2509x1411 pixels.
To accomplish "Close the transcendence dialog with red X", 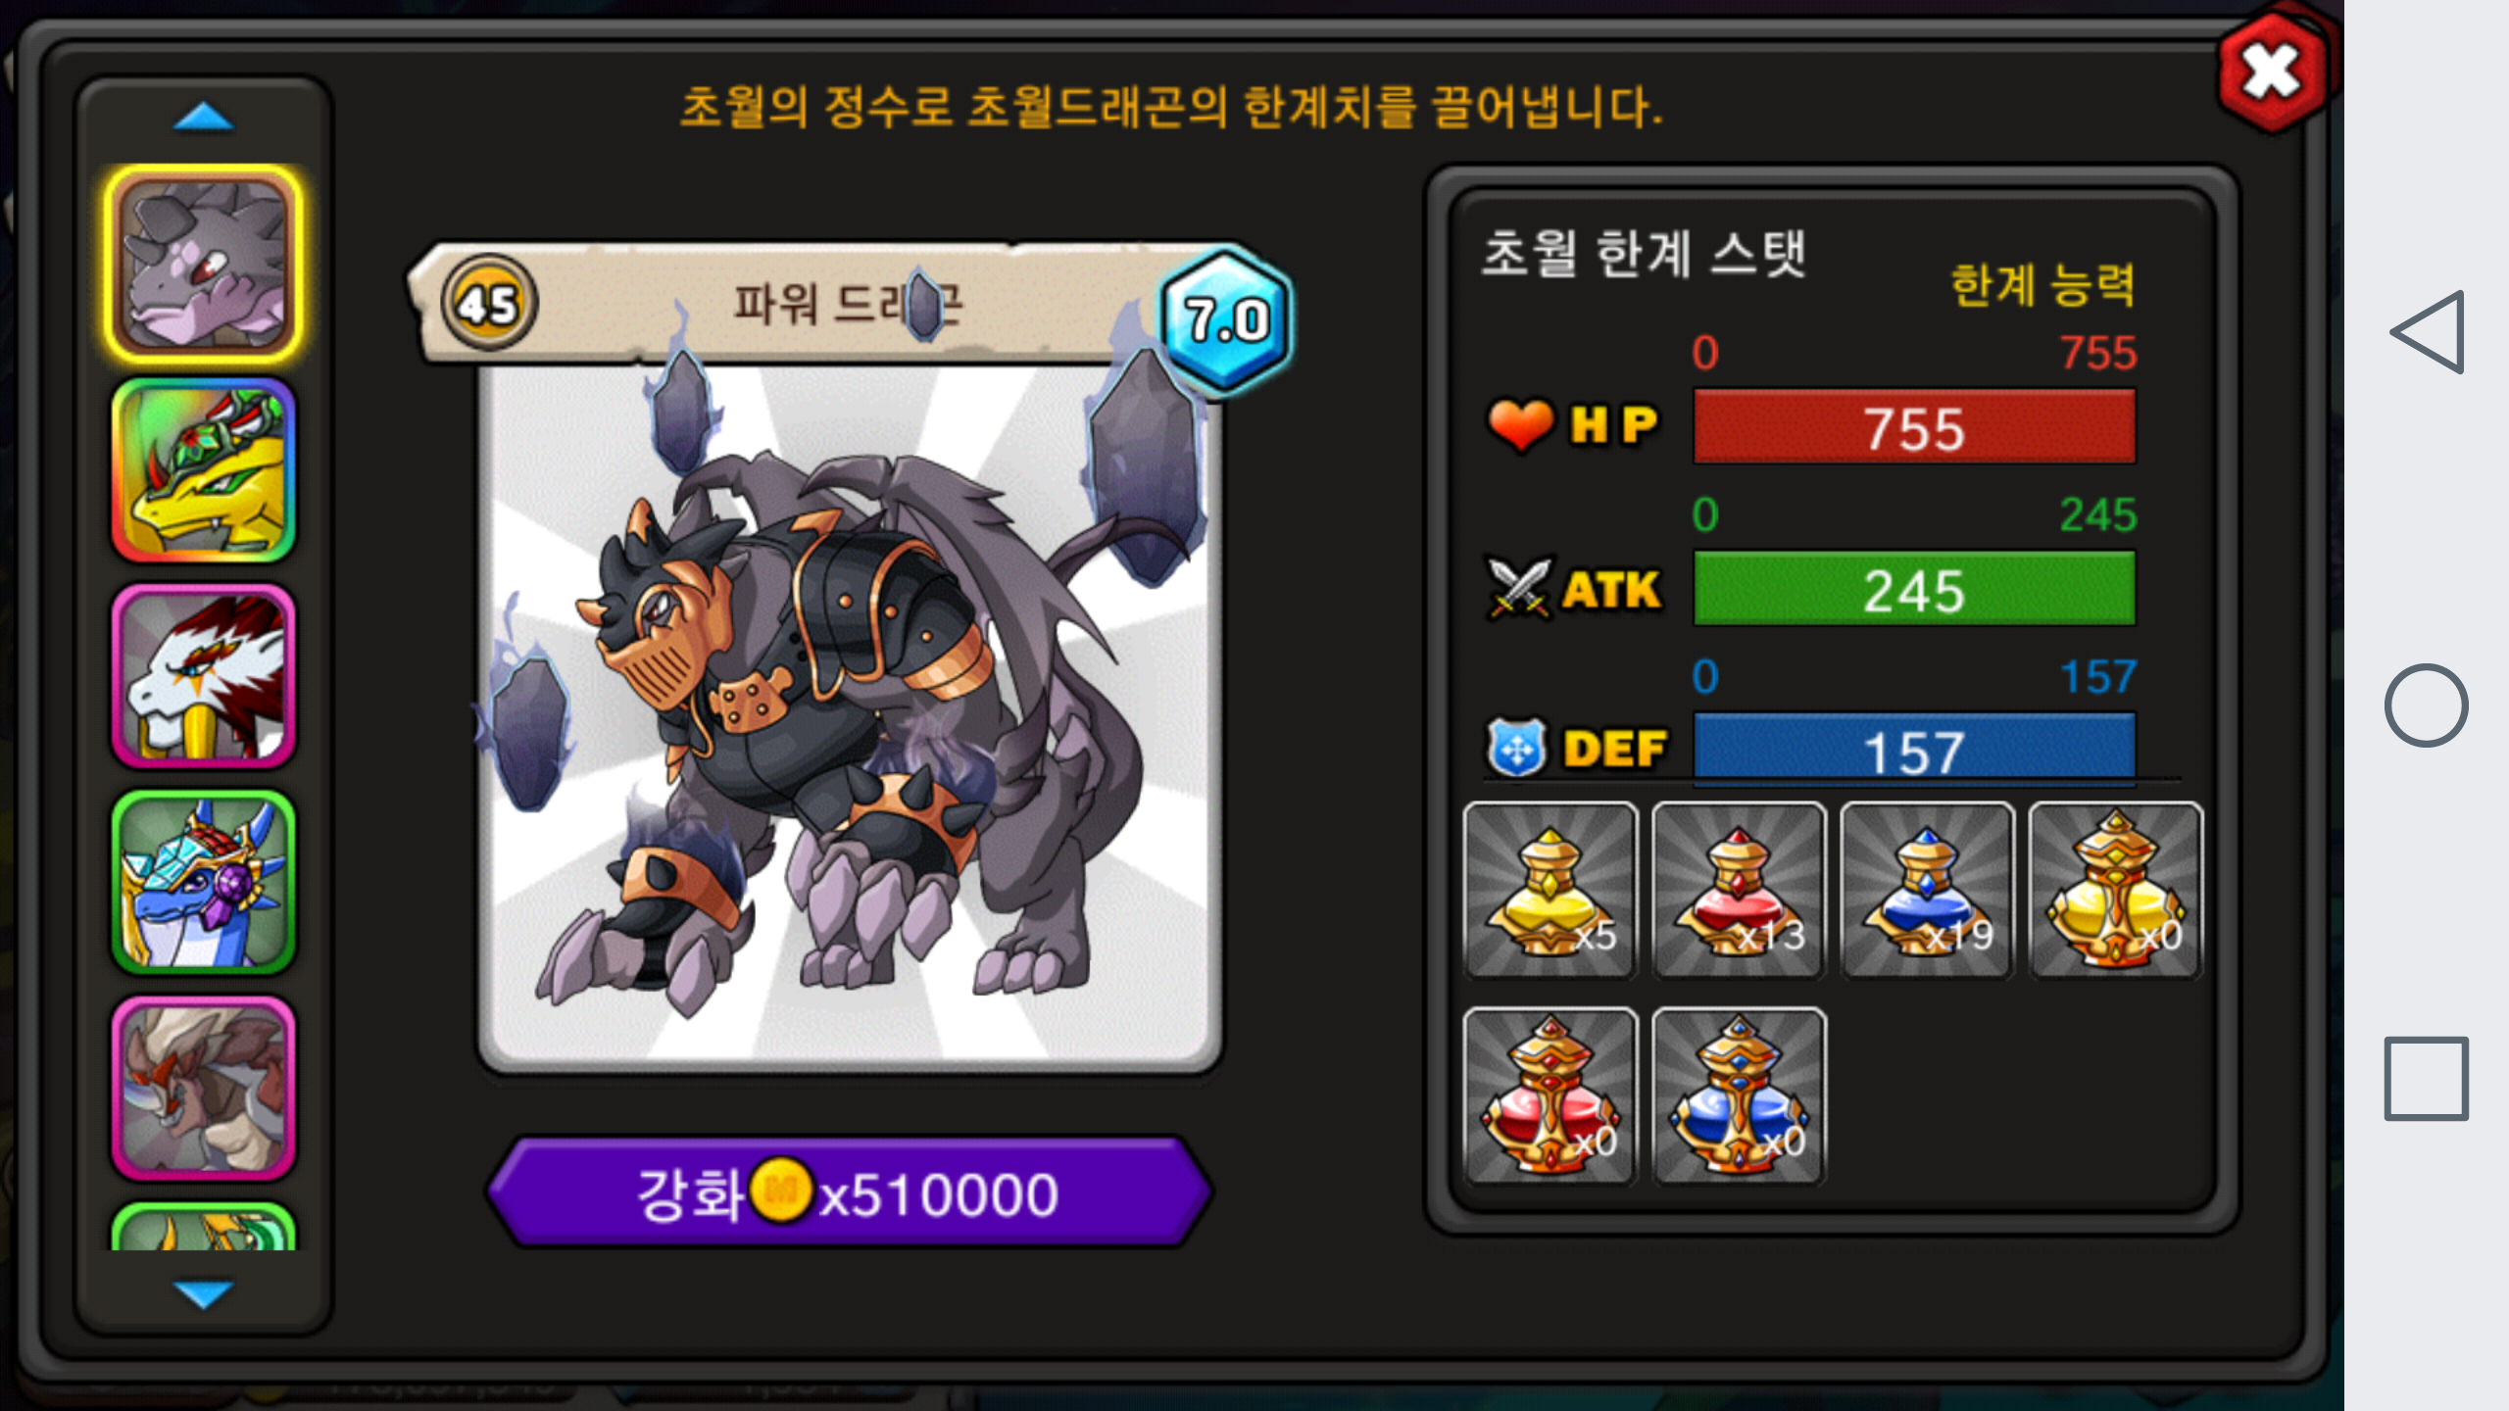I will tap(2272, 73).
